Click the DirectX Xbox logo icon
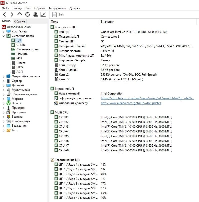The image size is (199, 202). [x=9, y=103]
